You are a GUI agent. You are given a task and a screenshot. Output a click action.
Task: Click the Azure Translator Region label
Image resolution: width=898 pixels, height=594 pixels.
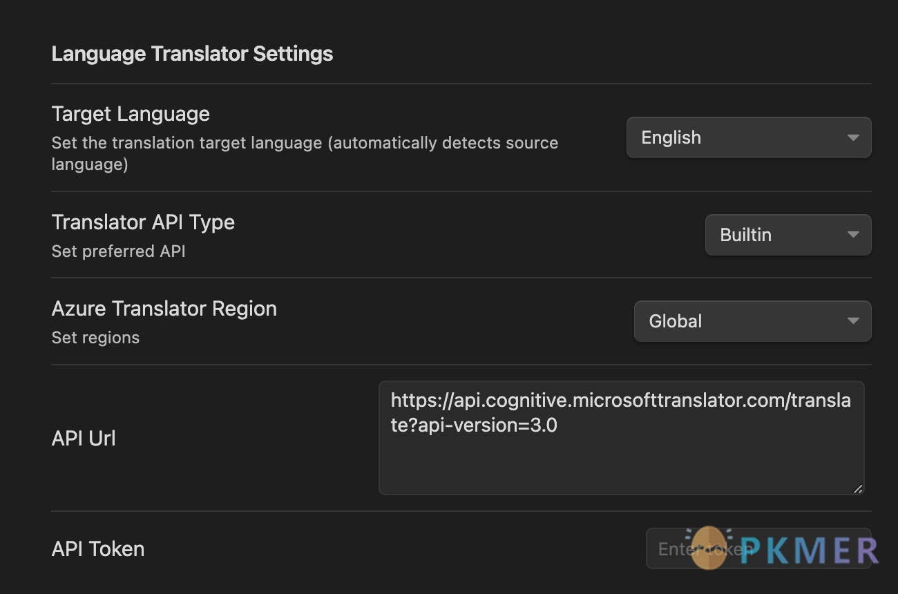(164, 308)
